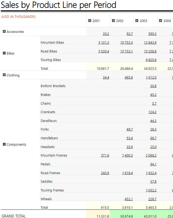Open Accessories 2003 value 590.3
173x218 pixels.
click(x=152, y=34)
